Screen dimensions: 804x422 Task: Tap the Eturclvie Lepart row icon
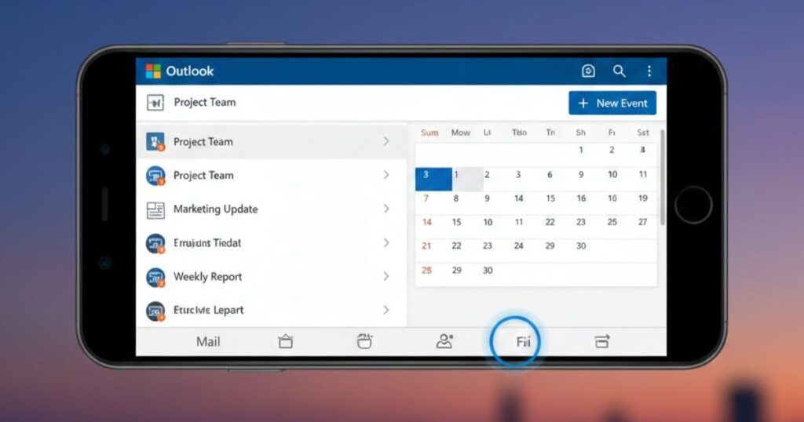pyautogui.click(x=155, y=311)
